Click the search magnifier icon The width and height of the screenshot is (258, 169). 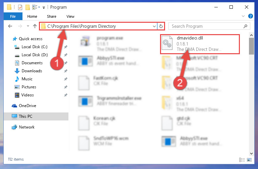[x=245, y=26]
